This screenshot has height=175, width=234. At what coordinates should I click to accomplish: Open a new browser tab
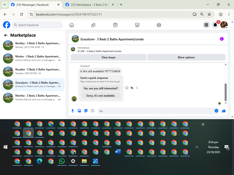click(121, 5)
